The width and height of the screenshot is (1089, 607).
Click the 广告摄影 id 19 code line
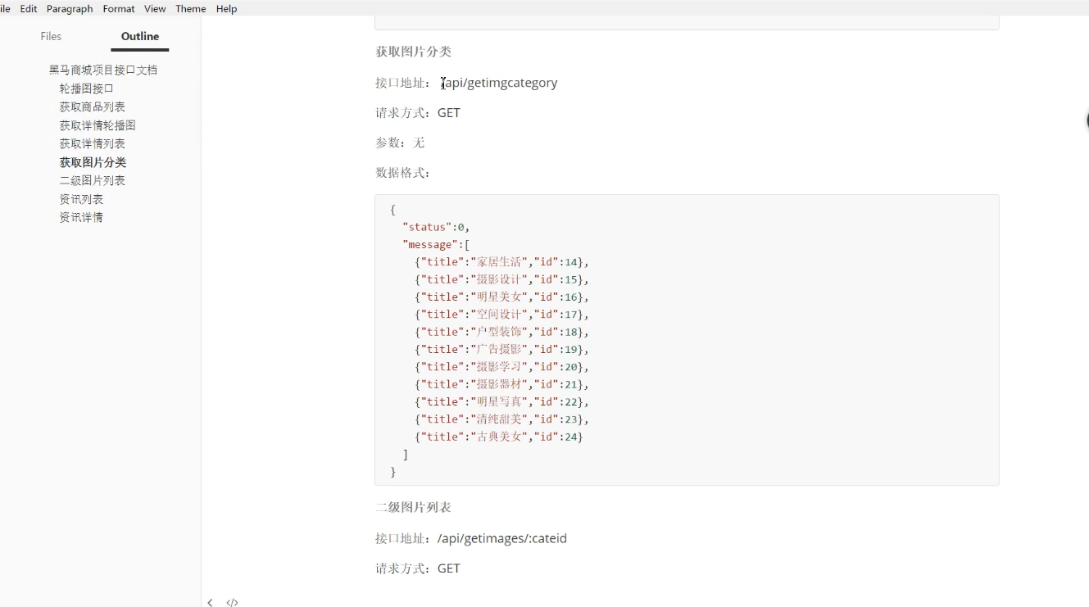(x=501, y=349)
